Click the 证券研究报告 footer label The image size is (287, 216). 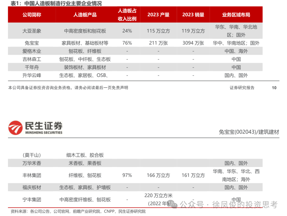242,88
